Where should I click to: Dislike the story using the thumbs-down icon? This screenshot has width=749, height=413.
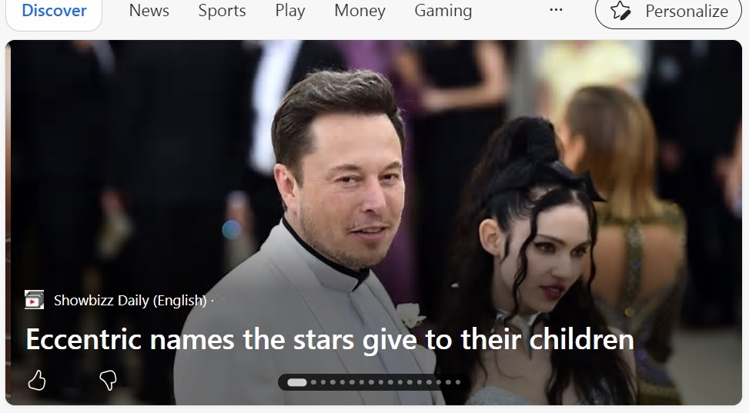(x=108, y=381)
